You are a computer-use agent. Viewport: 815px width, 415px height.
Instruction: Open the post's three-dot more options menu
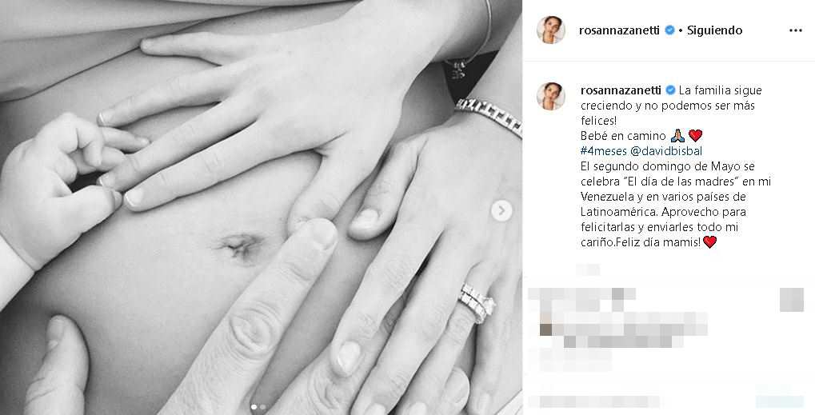(795, 30)
